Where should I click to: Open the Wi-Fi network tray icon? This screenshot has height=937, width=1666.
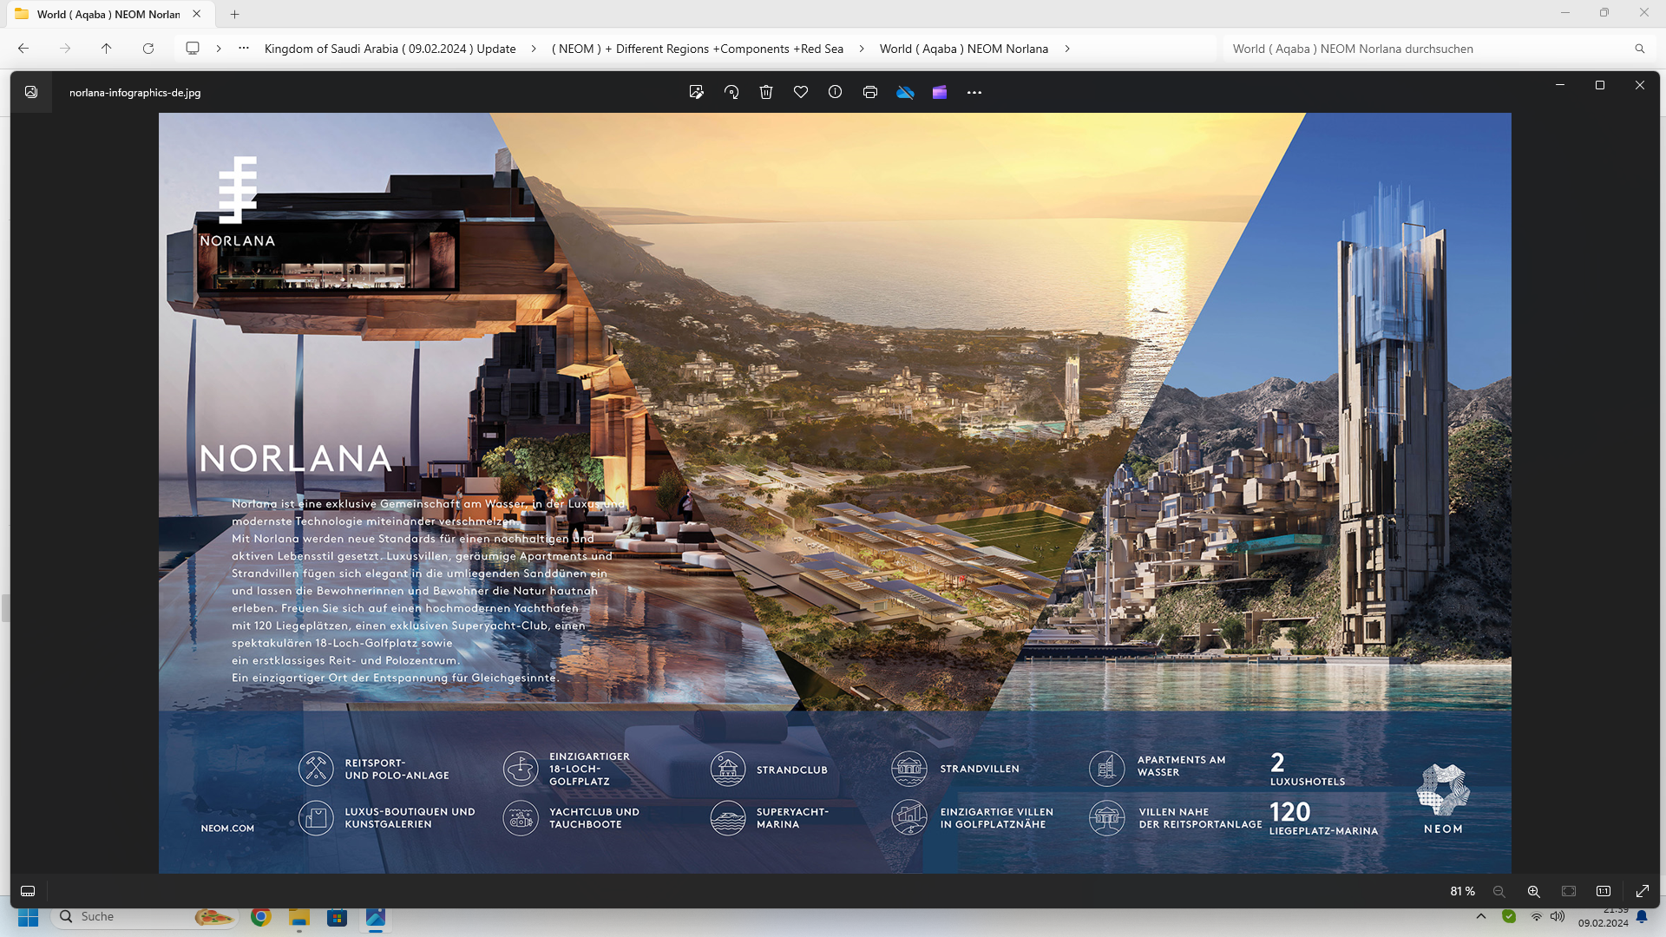click(x=1536, y=916)
